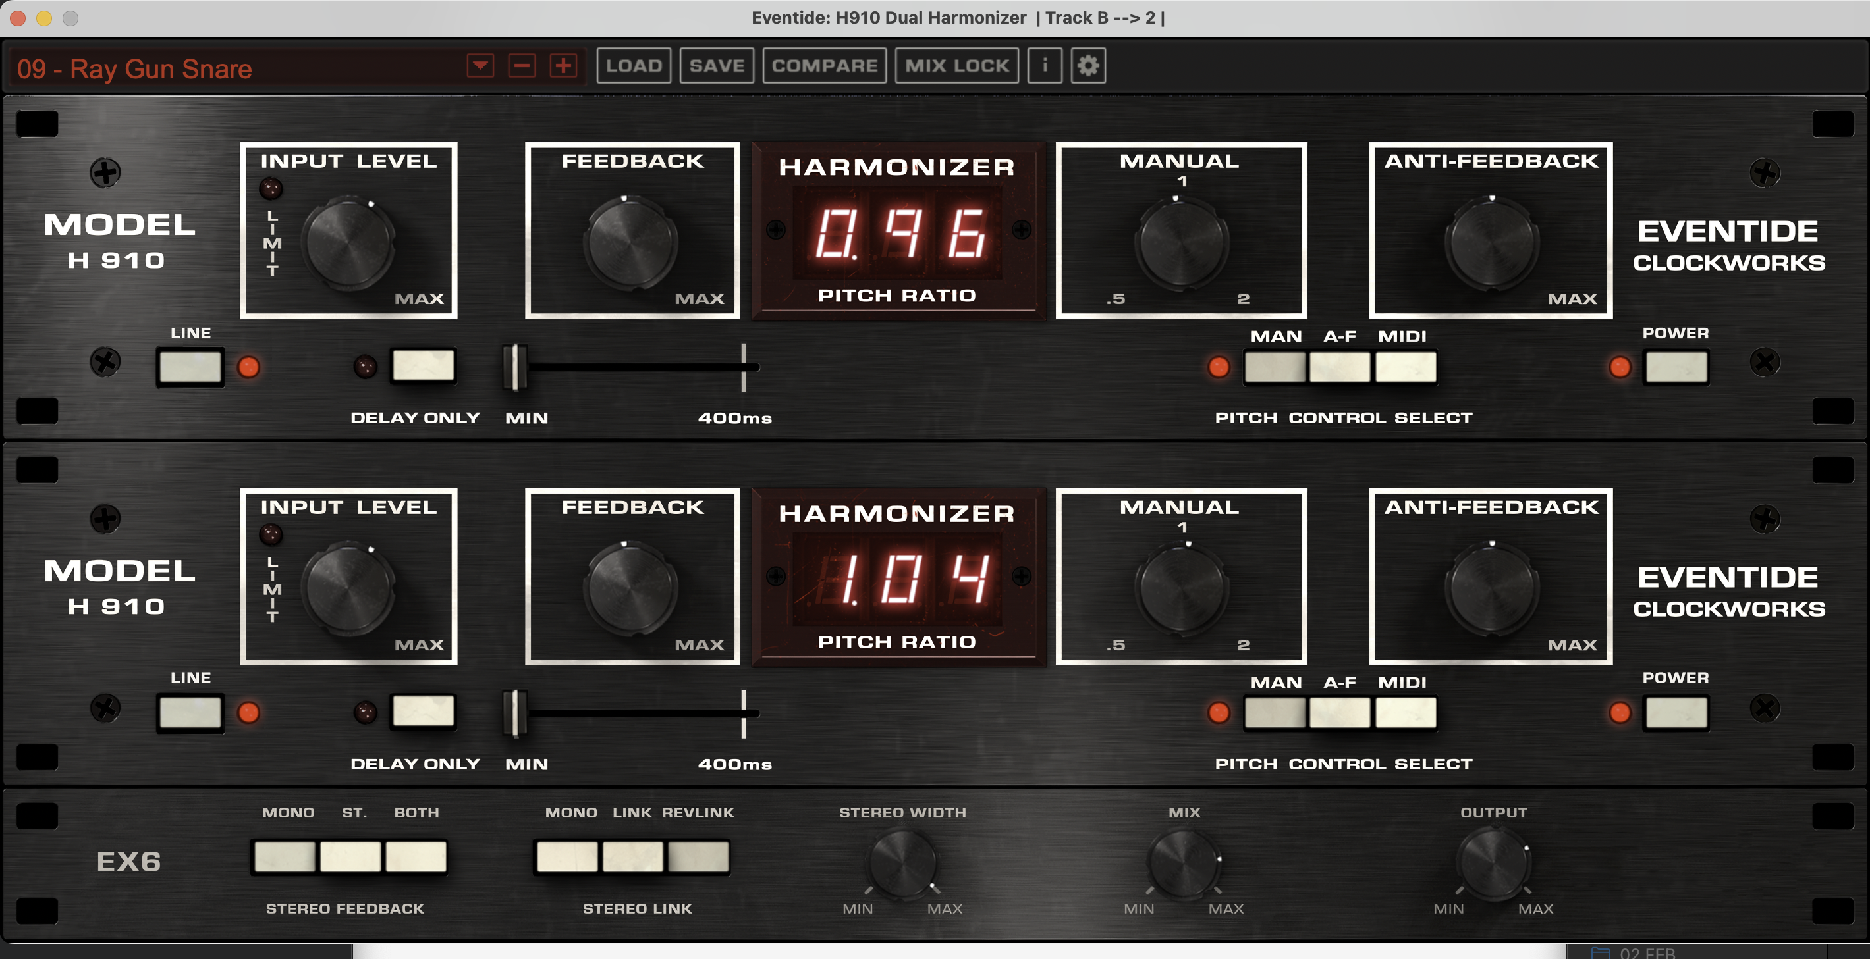Screen dimensions: 1870x959
Task: Select MAN pitch control on bottom unit
Action: click(1275, 713)
